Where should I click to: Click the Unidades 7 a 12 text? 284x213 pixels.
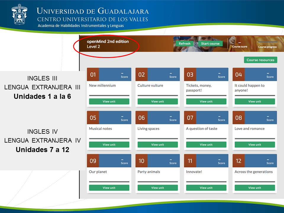click(43, 150)
